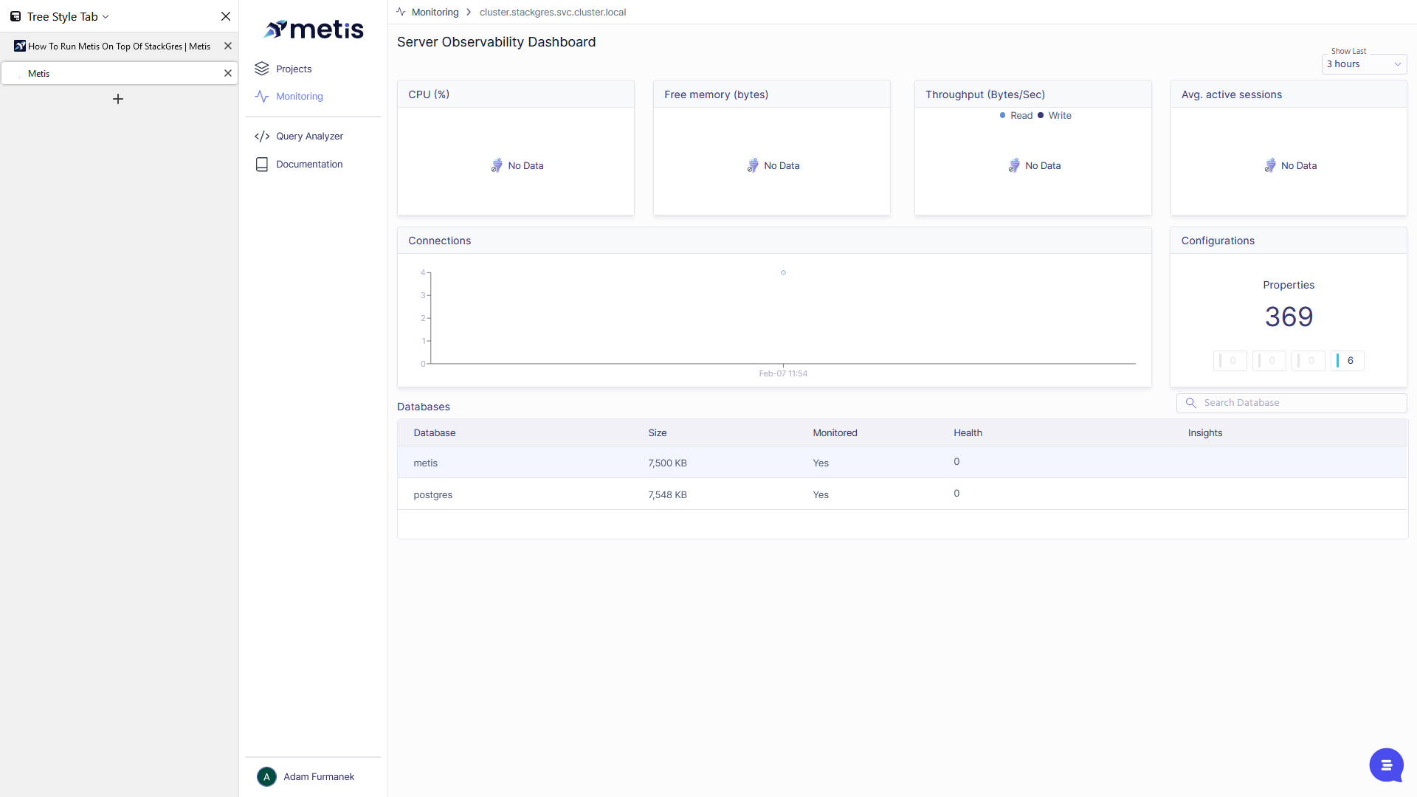
Task: Click the Monitoring breadcrumb link
Action: [x=435, y=13]
